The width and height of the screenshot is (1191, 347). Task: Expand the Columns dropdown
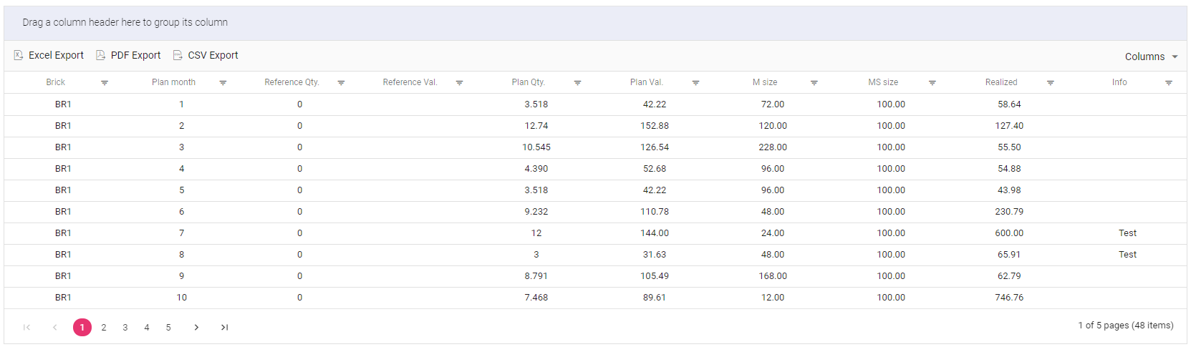(x=1151, y=57)
